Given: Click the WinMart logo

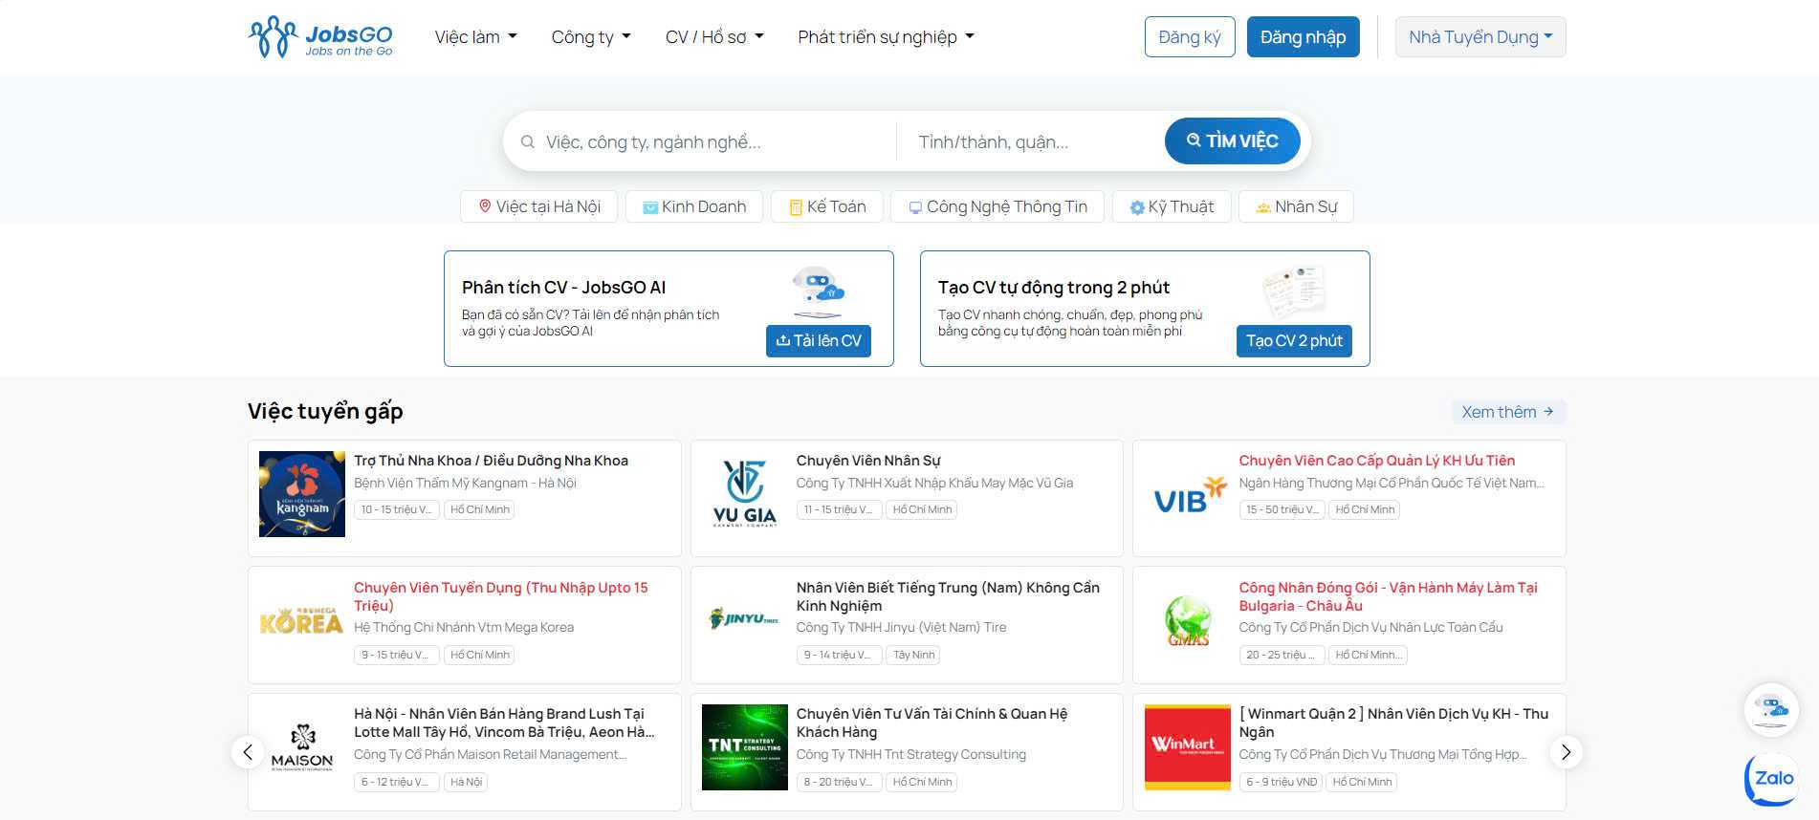Looking at the screenshot, I should pos(1188,747).
